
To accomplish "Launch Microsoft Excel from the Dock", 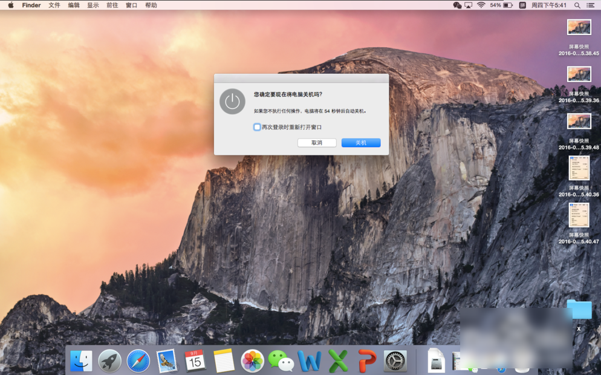I will [x=338, y=361].
